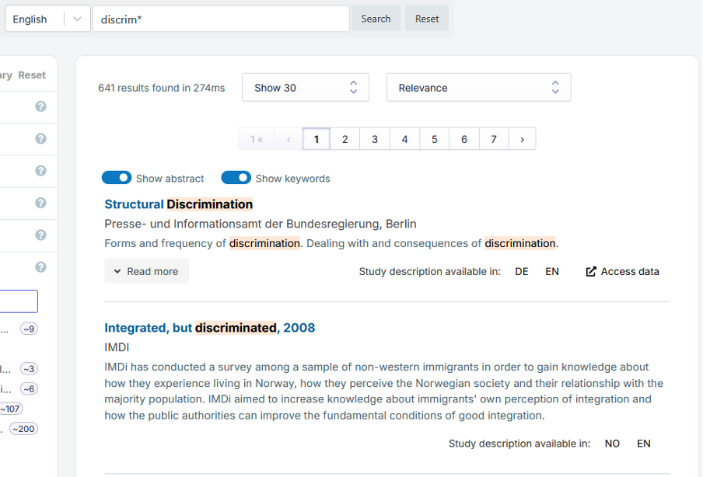703x477 pixels.
Task: Click the search query input field
Action: (x=221, y=19)
